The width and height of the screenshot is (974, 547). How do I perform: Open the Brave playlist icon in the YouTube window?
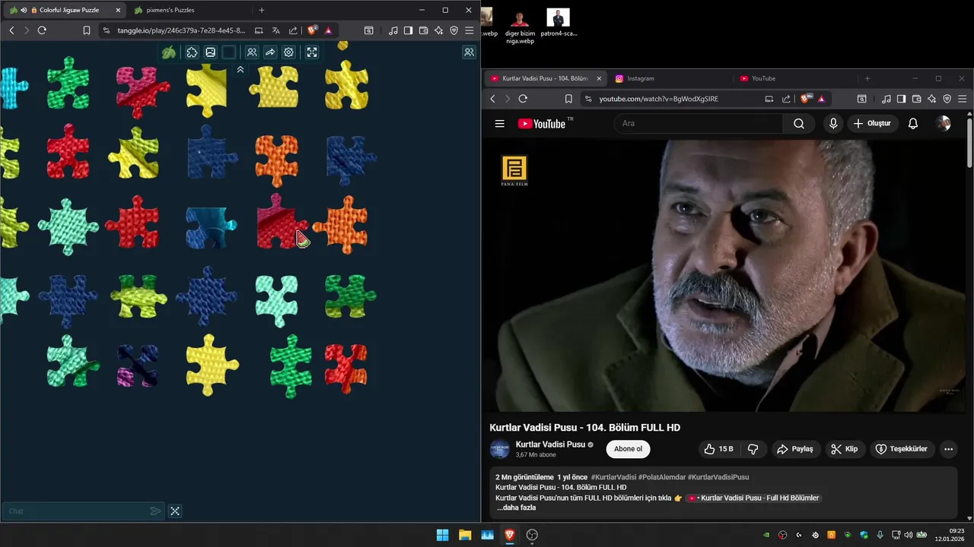tap(886, 99)
